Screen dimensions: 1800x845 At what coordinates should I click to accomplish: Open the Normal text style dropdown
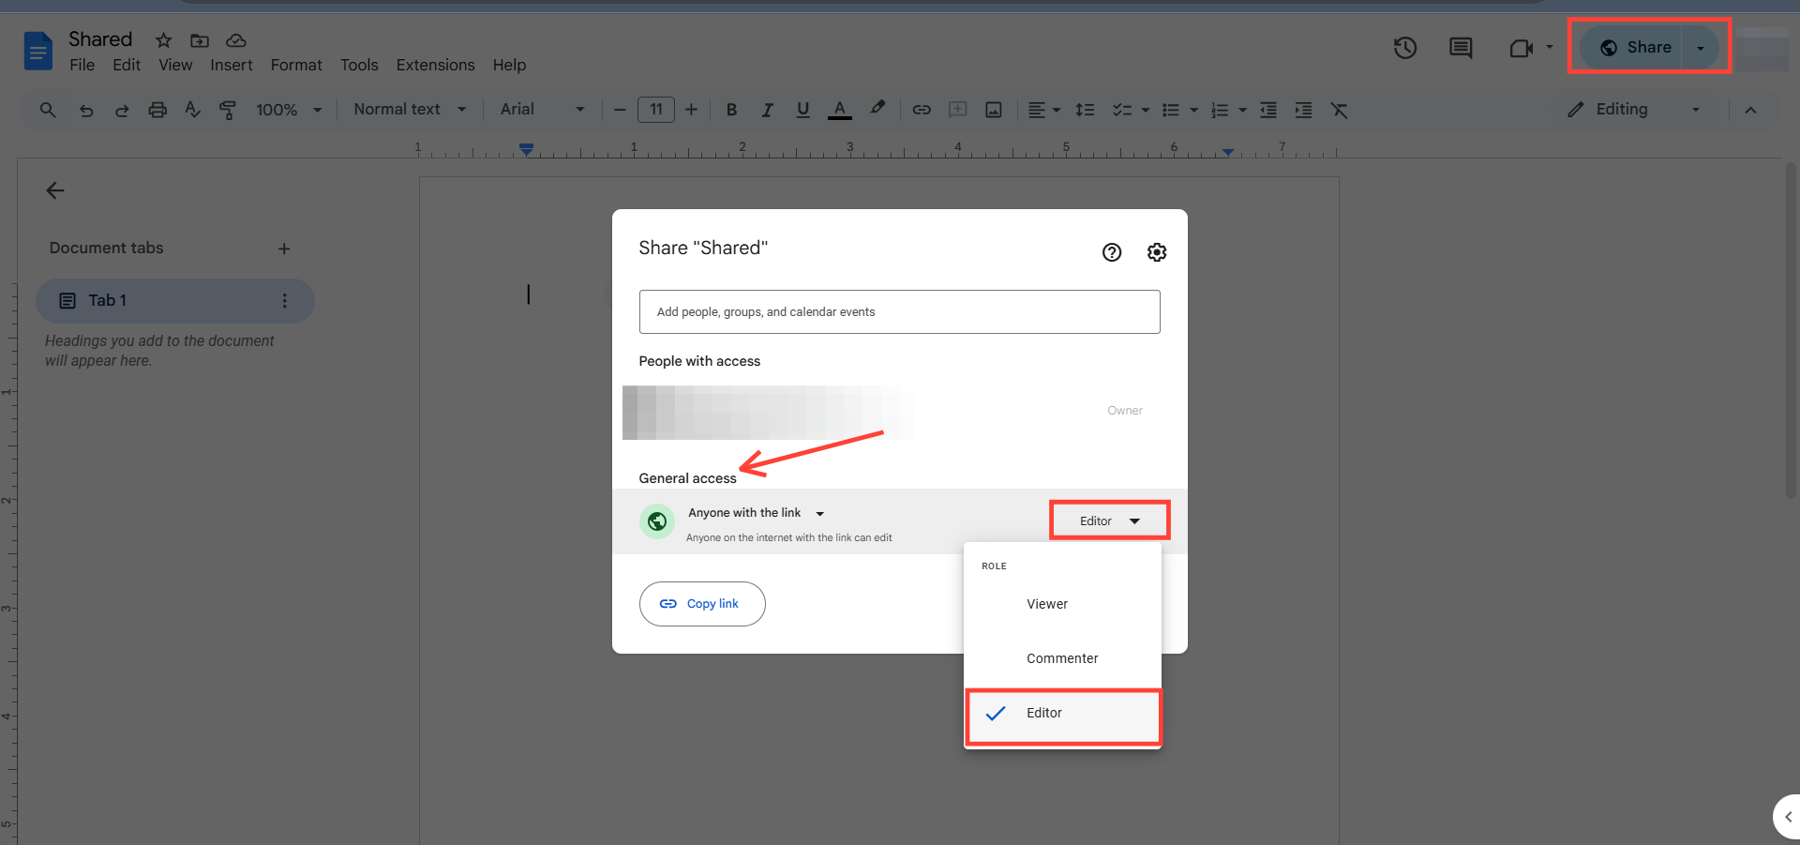point(410,110)
